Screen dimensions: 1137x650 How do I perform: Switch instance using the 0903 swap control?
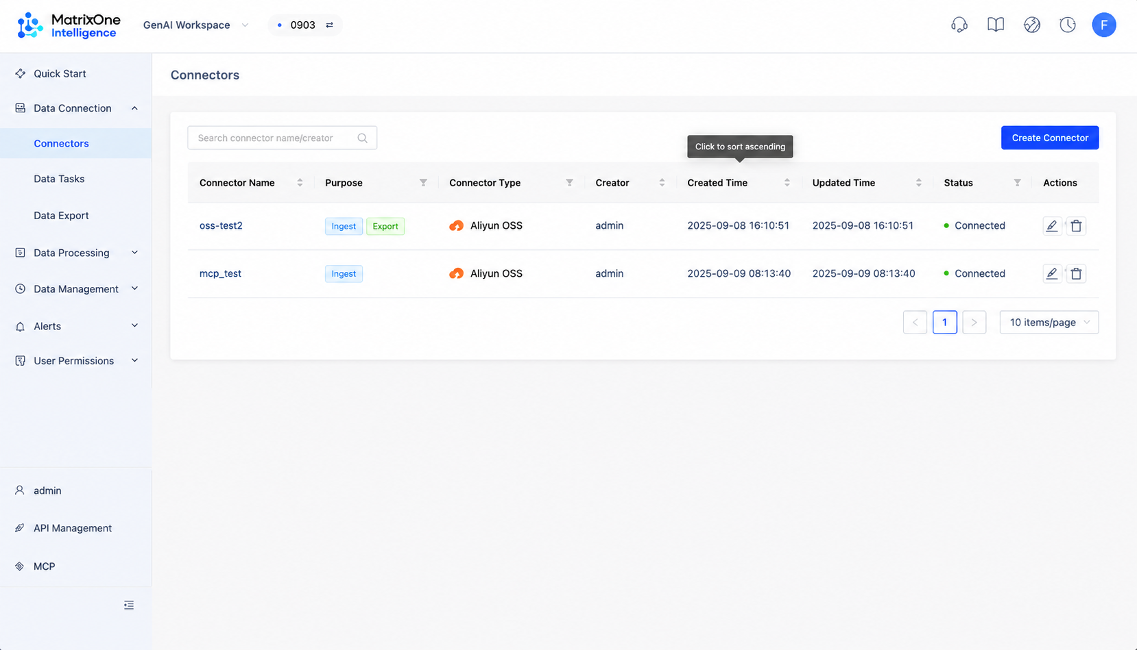tap(330, 25)
